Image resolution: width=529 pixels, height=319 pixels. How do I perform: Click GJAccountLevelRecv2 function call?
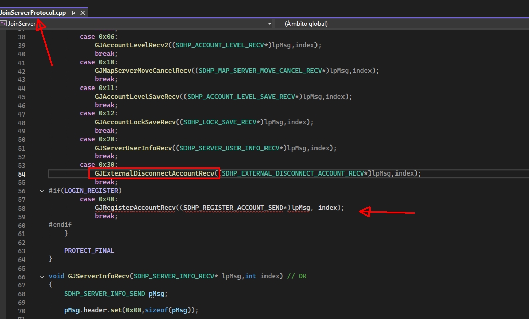(131, 45)
